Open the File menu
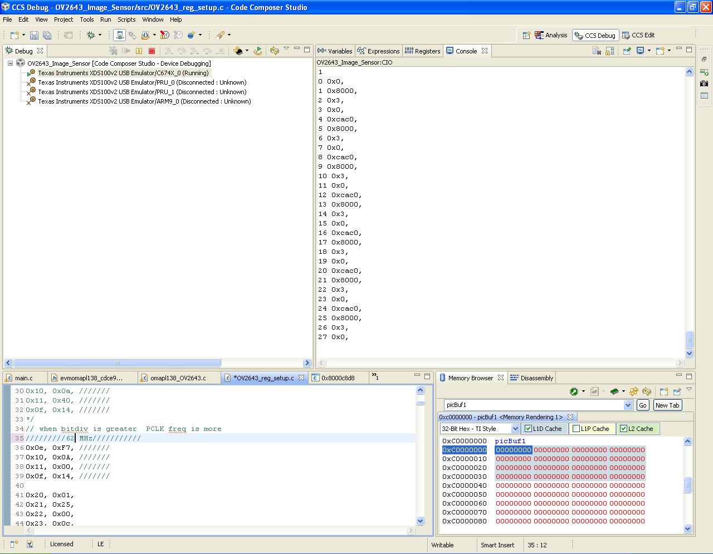713x554 pixels. click(7, 19)
